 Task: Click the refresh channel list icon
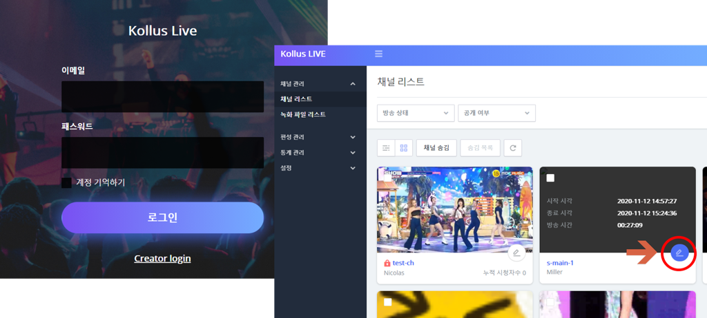tap(512, 148)
